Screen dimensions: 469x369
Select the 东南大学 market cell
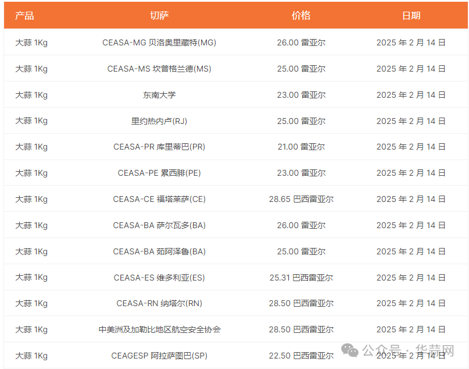click(159, 95)
